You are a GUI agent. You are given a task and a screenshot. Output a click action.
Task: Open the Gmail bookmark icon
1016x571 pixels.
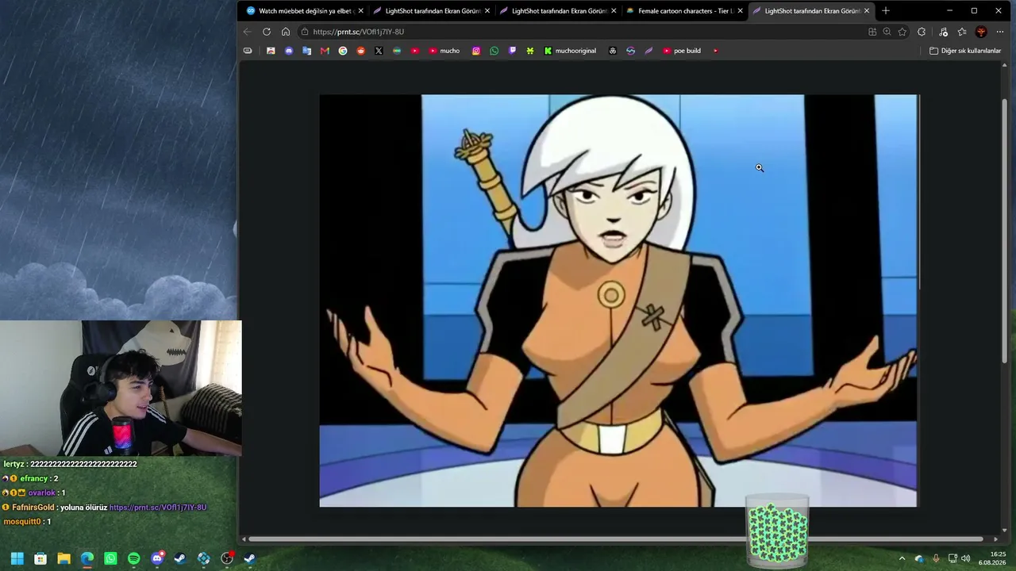(325, 51)
